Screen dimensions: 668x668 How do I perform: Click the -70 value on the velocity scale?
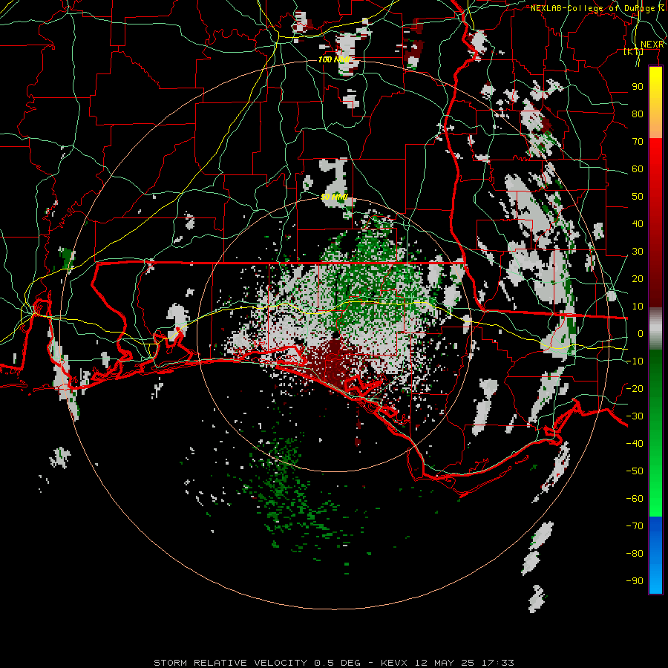(x=635, y=526)
